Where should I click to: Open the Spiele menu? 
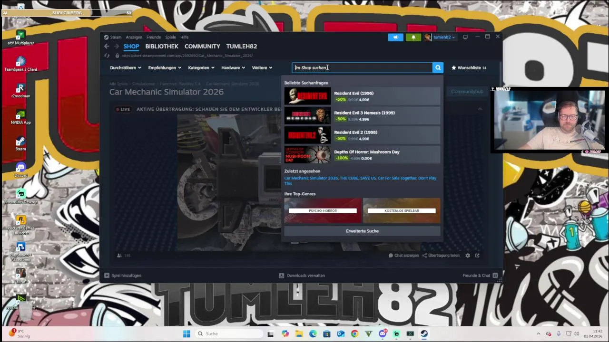coord(170,37)
